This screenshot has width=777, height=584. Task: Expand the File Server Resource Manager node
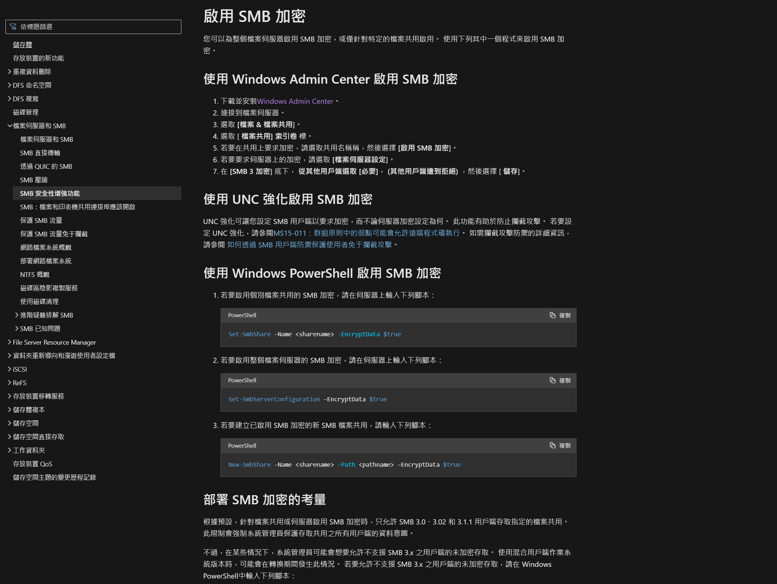click(x=10, y=342)
